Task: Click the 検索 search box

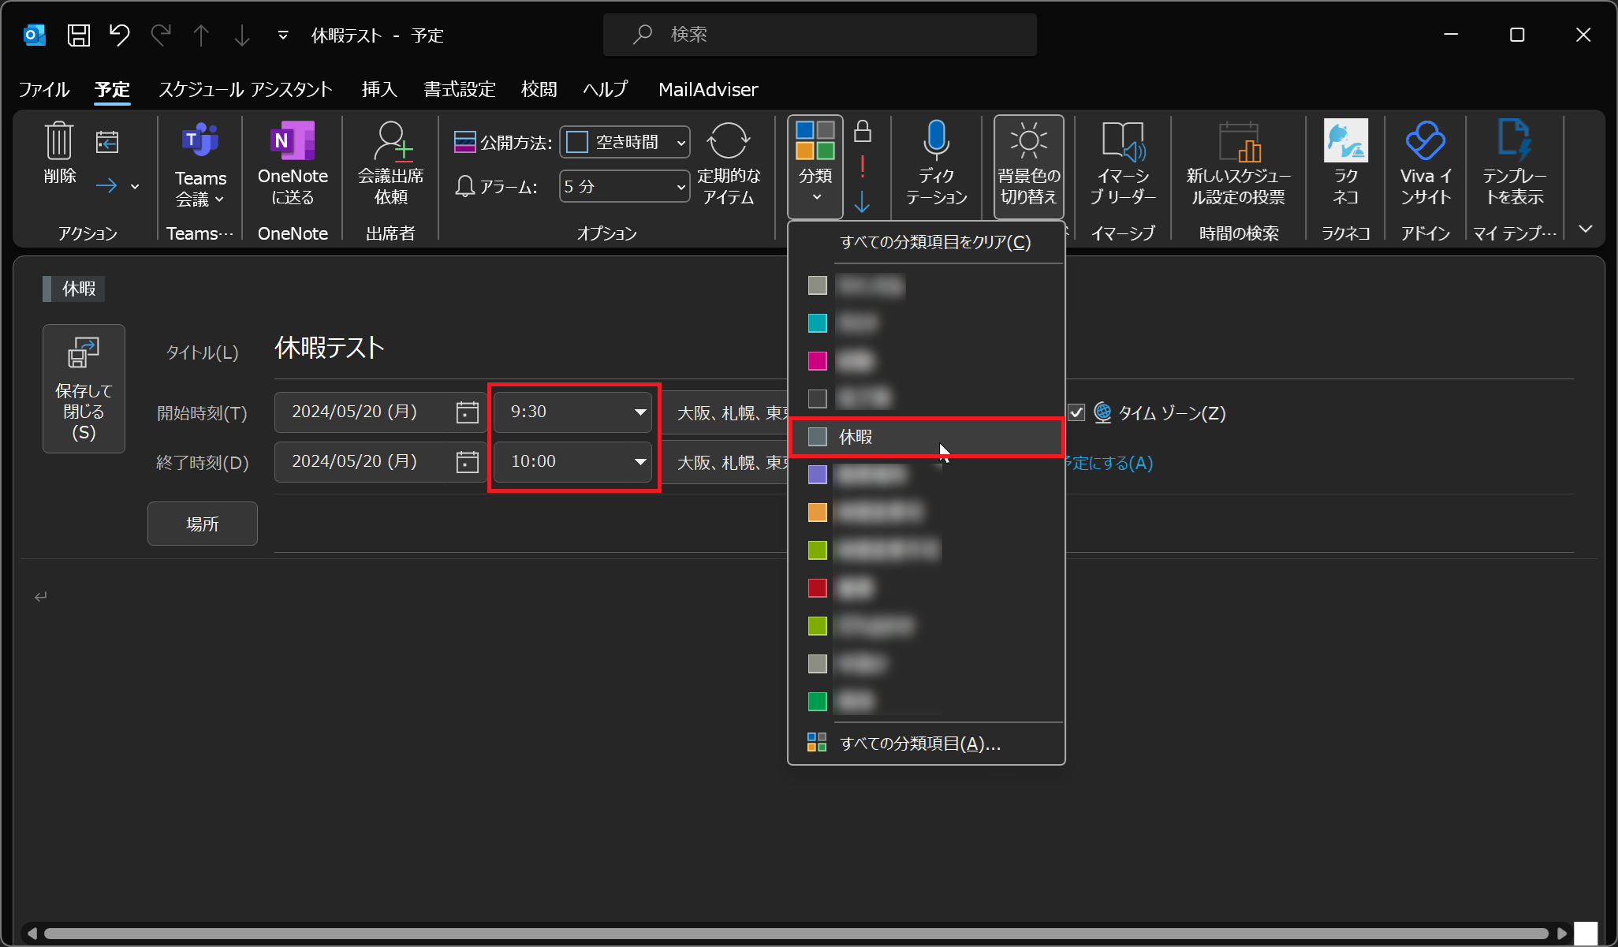Action: pyautogui.click(x=820, y=35)
